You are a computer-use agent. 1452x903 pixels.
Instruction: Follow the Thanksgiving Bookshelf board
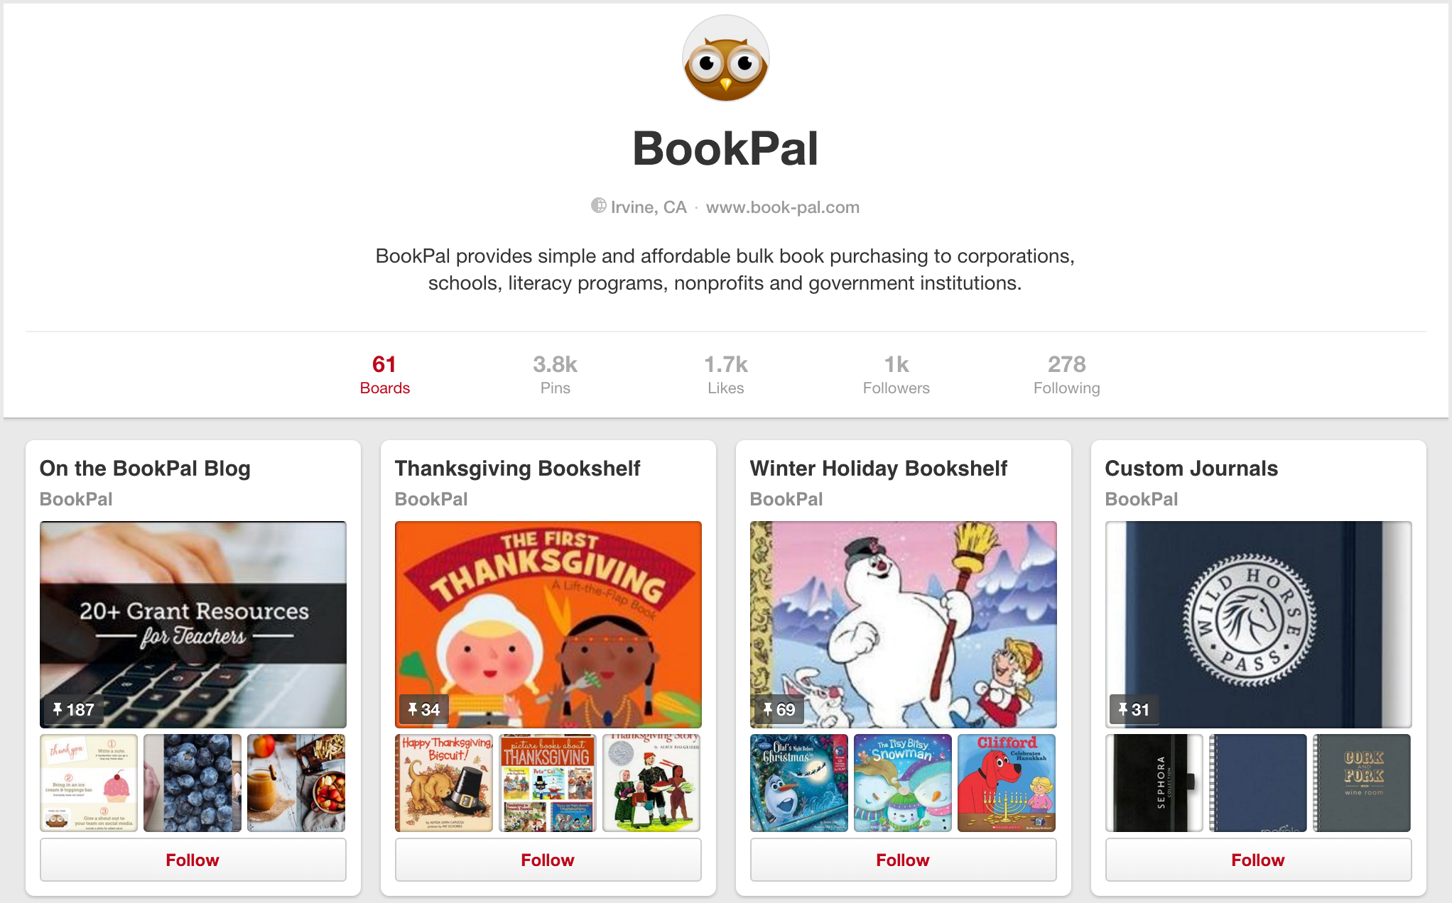548,860
